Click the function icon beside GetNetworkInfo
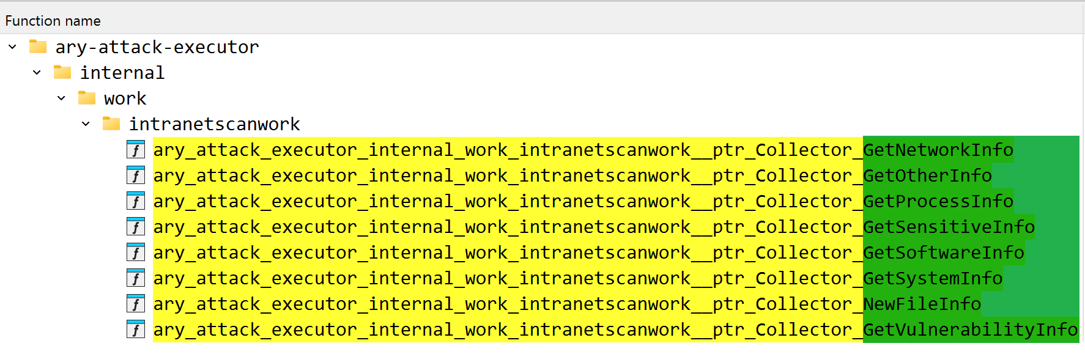Screen dimensions: 1085x354 (x=135, y=150)
